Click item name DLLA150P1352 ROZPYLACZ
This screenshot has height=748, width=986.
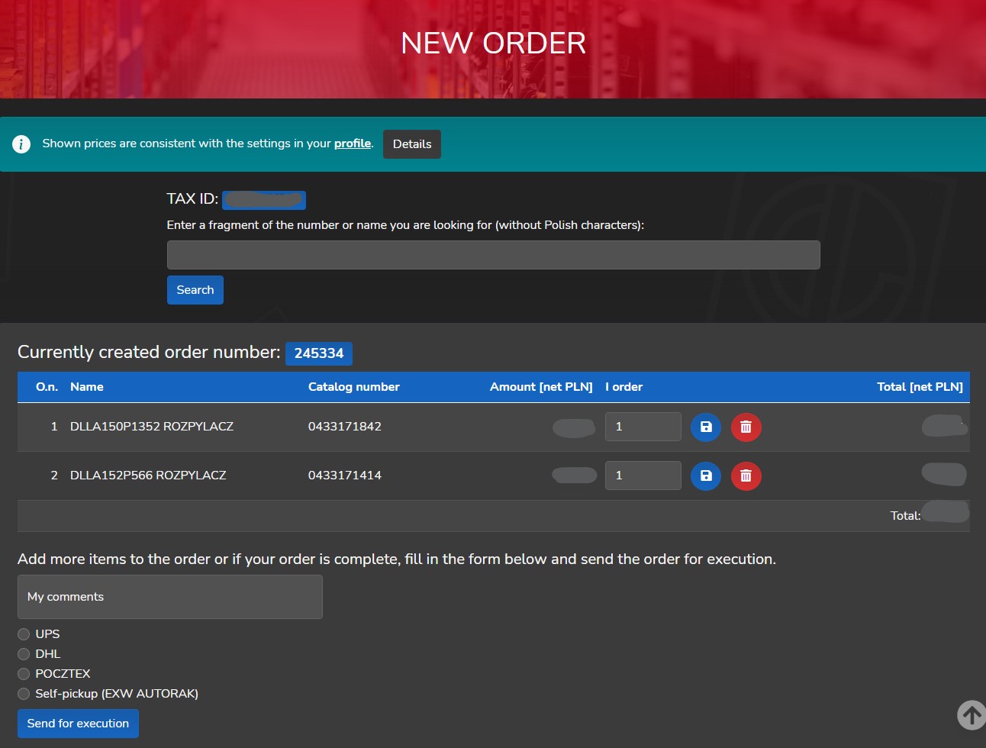[152, 427]
